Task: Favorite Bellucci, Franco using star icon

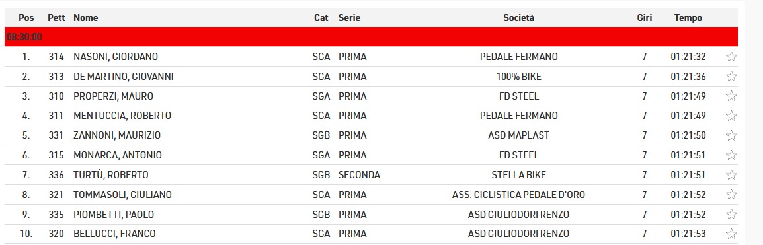Action: [731, 234]
